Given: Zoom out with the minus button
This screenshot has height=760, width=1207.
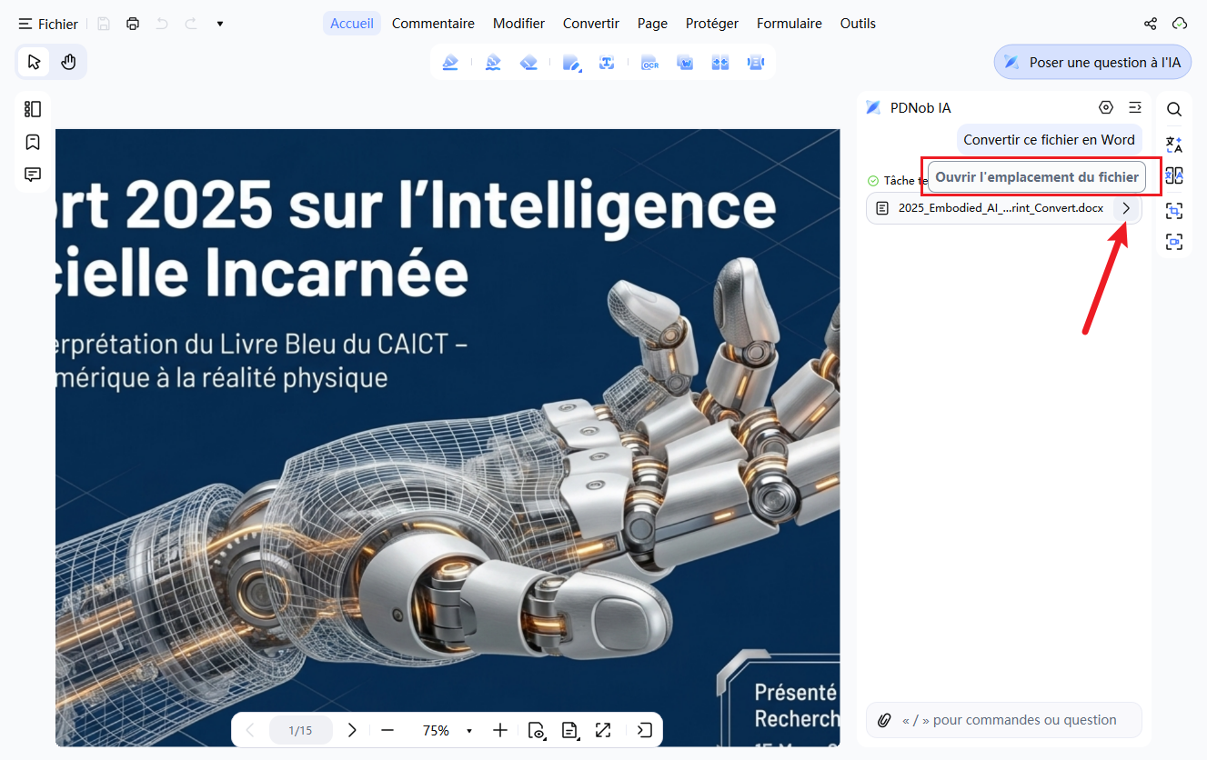Looking at the screenshot, I should [x=387, y=730].
